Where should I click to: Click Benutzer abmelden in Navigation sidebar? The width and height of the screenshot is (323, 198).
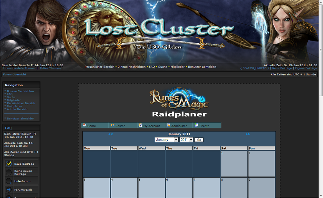click(x=21, y=119)
